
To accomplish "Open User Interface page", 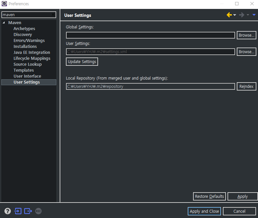I will pyautogui.click(x=27, y=76).
